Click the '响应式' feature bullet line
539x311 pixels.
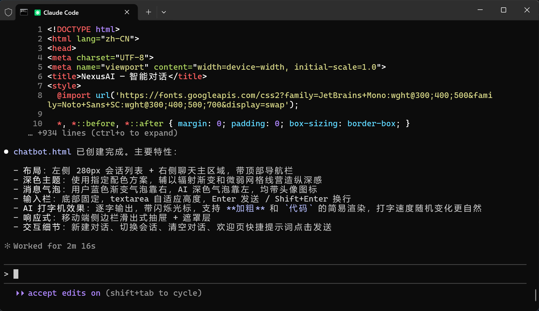click(x=112, y=218)
